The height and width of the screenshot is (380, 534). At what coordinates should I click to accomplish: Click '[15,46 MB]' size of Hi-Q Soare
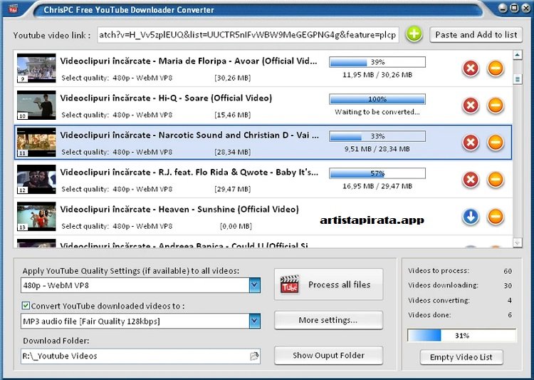233,115
